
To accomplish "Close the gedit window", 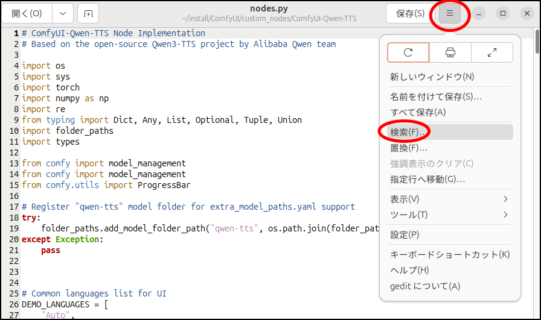I will pos(525,13).
